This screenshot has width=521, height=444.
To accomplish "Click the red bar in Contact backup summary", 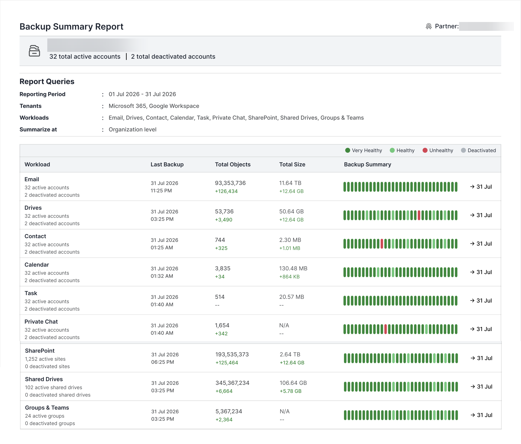I will (x=382, y=244).
